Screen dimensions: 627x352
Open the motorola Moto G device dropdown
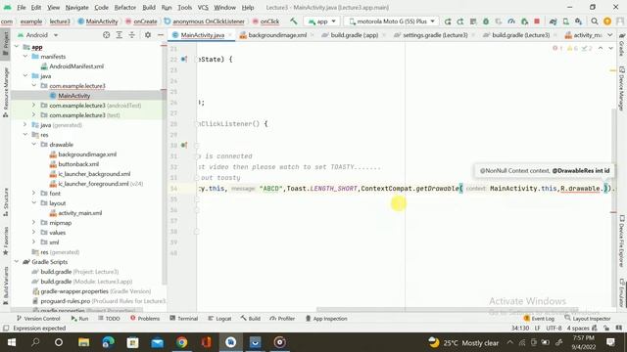pyautogui.click(x=392, y=22)
